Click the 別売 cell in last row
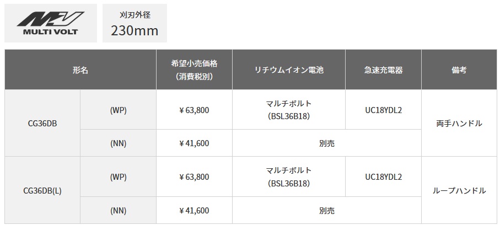The image size is (500, 230). coord(327,210)
